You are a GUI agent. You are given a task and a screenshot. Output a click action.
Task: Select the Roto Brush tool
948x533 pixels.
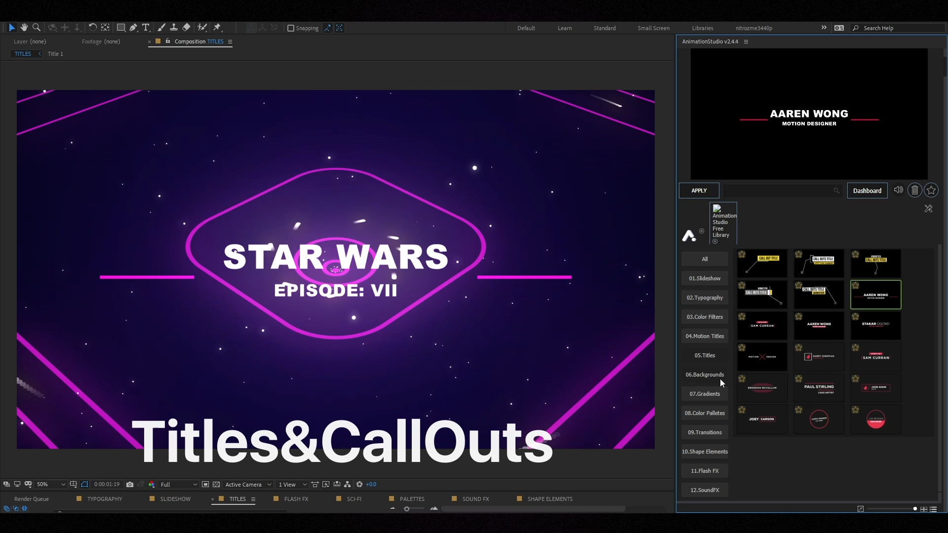[x=202, y=28]
